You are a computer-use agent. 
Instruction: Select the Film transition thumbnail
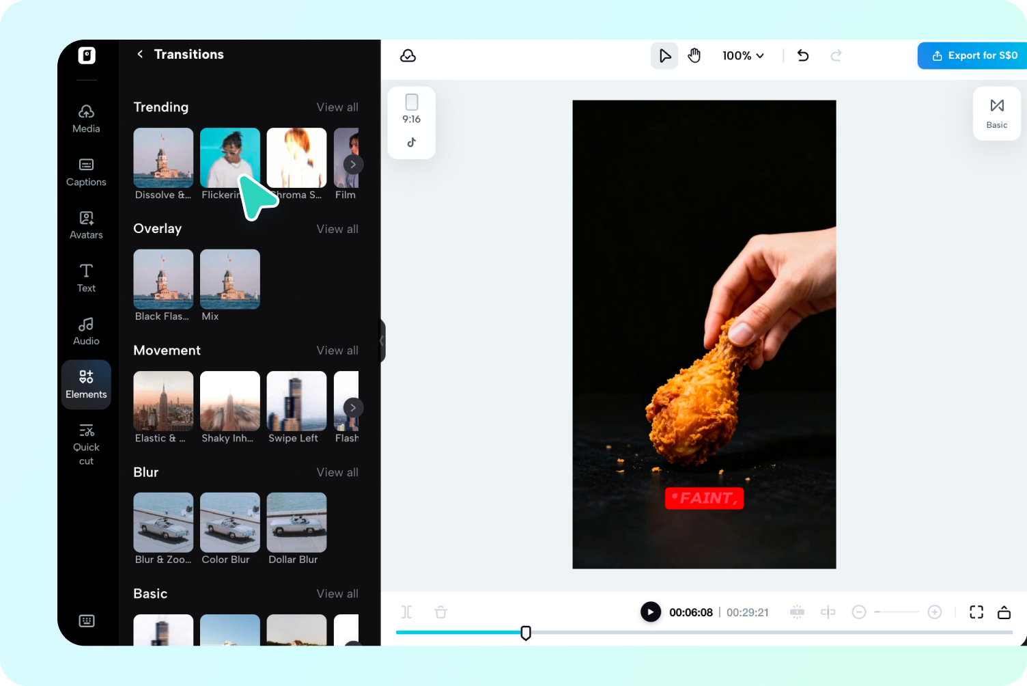[346, 158]
